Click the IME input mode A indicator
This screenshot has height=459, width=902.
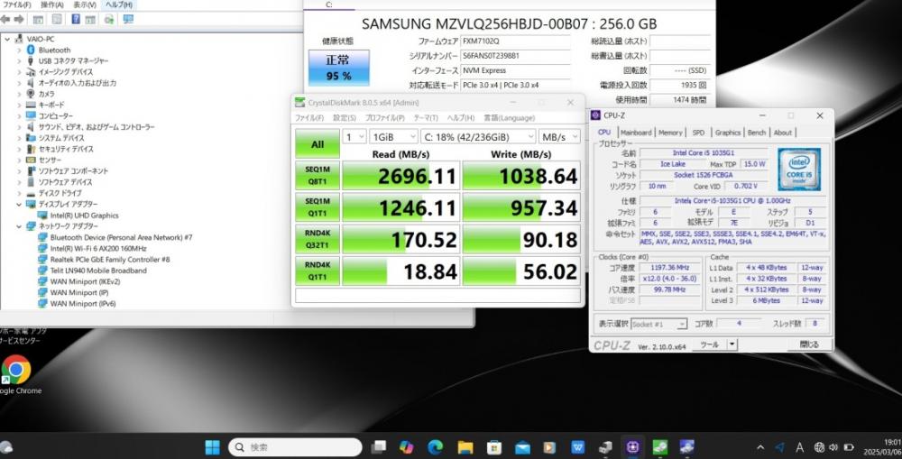(799, 447)
